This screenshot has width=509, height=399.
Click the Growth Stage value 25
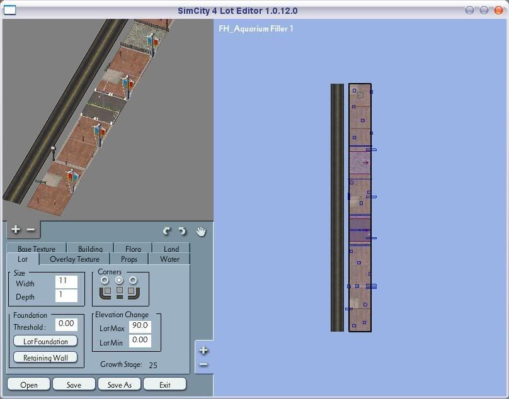click(x=153, y=365)
